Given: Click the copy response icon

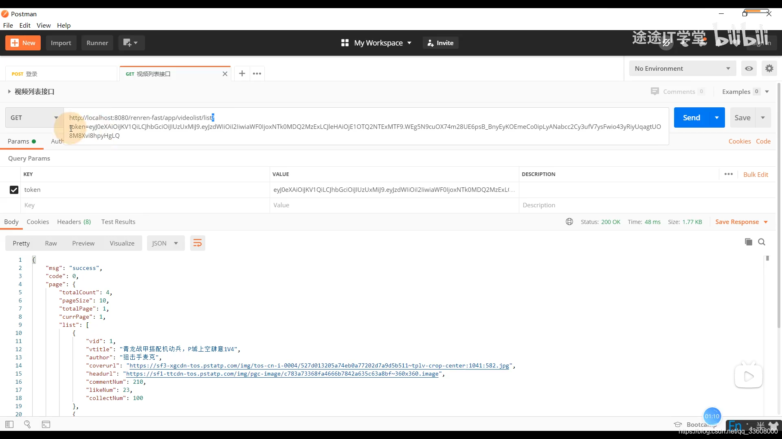Looking at the screenshot, I should pos(748,242).
